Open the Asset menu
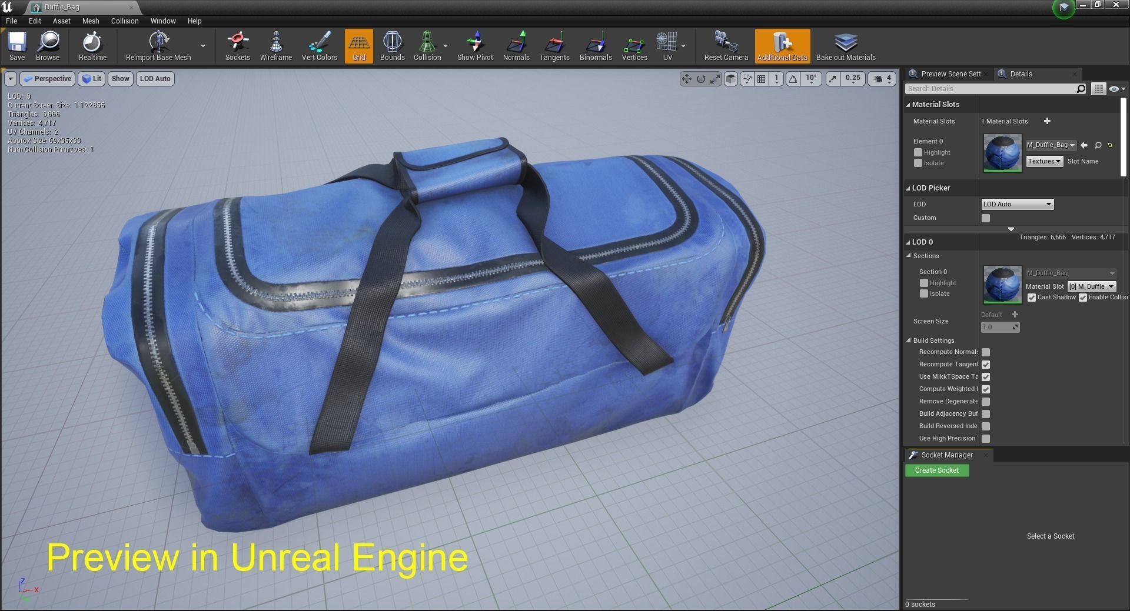 pyautogui.click(x=62, y=21)
